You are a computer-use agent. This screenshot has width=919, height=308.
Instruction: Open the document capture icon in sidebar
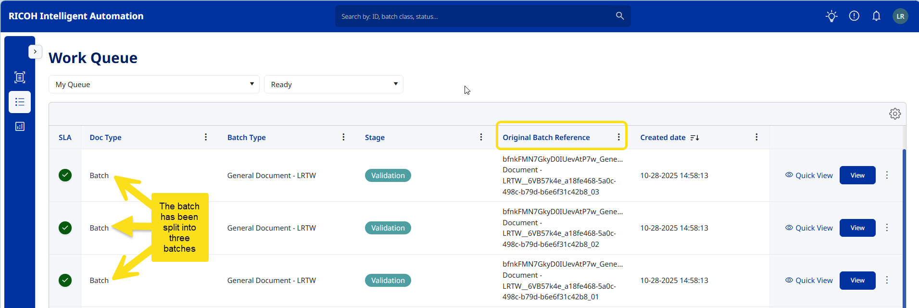coord(20,77)
